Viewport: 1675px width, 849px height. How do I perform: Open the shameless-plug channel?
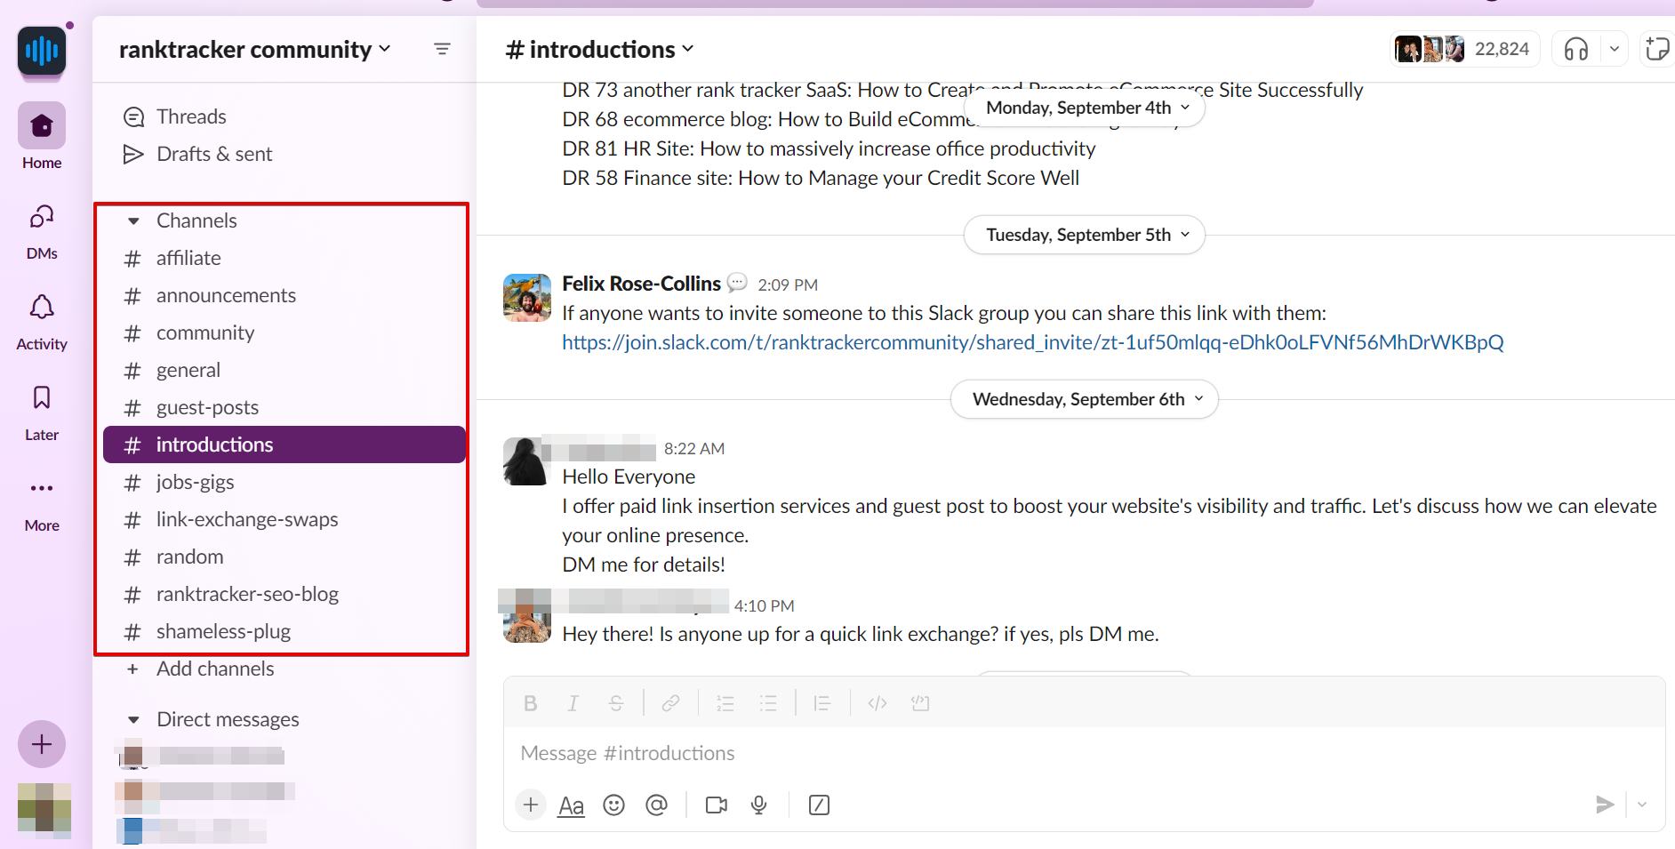(285, 631)
